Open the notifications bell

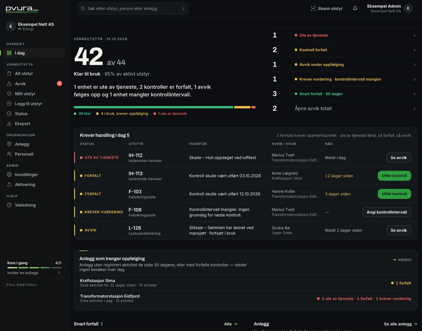pos(355,8)
